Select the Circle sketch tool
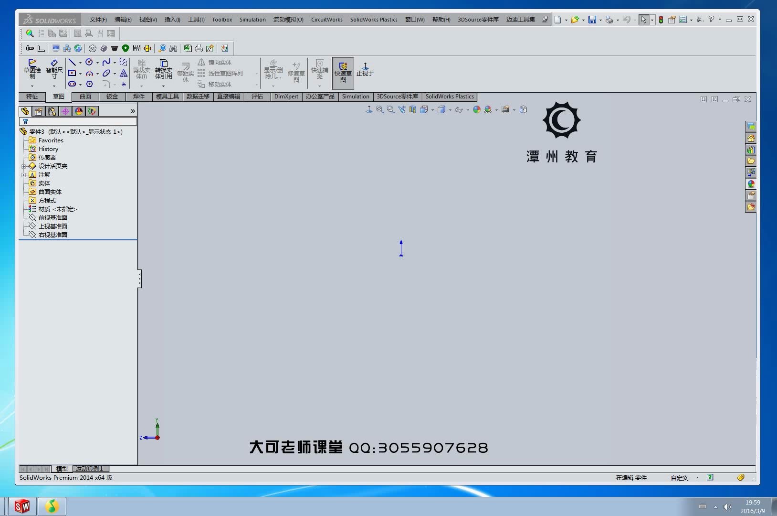Viewport: 777px width, 516px height. tap(90, 62)
